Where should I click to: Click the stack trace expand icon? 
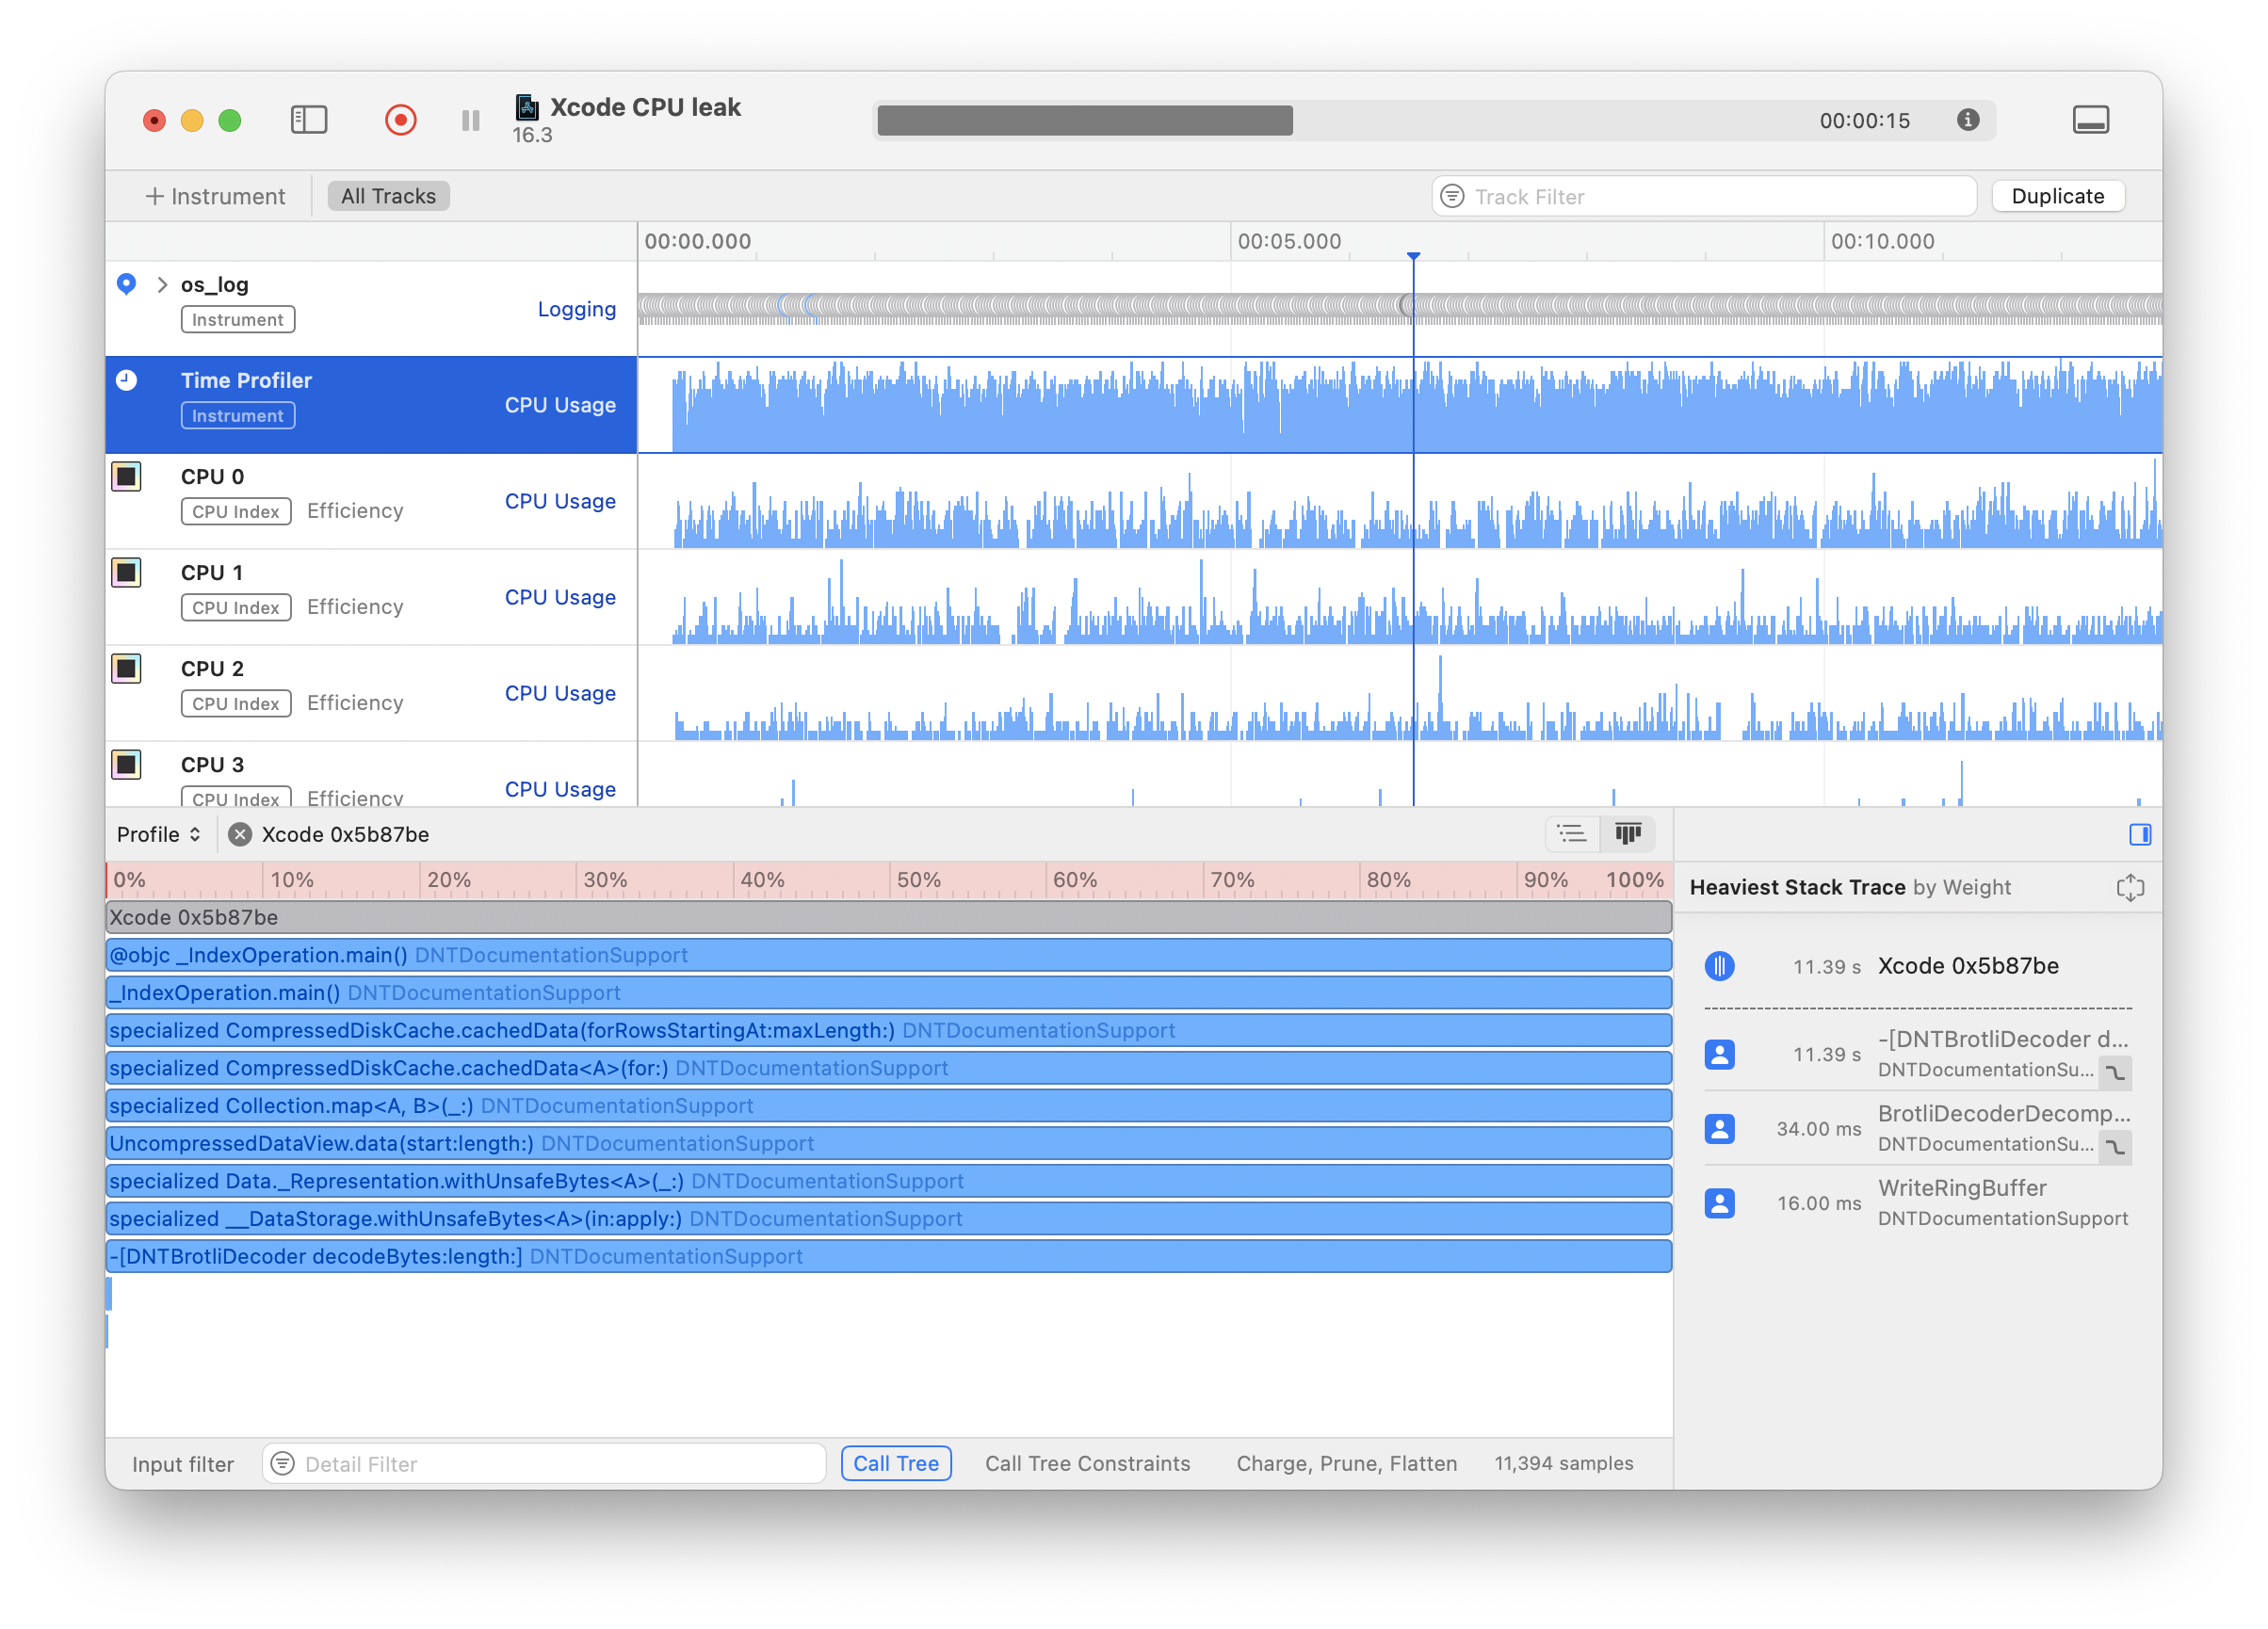2130,887
